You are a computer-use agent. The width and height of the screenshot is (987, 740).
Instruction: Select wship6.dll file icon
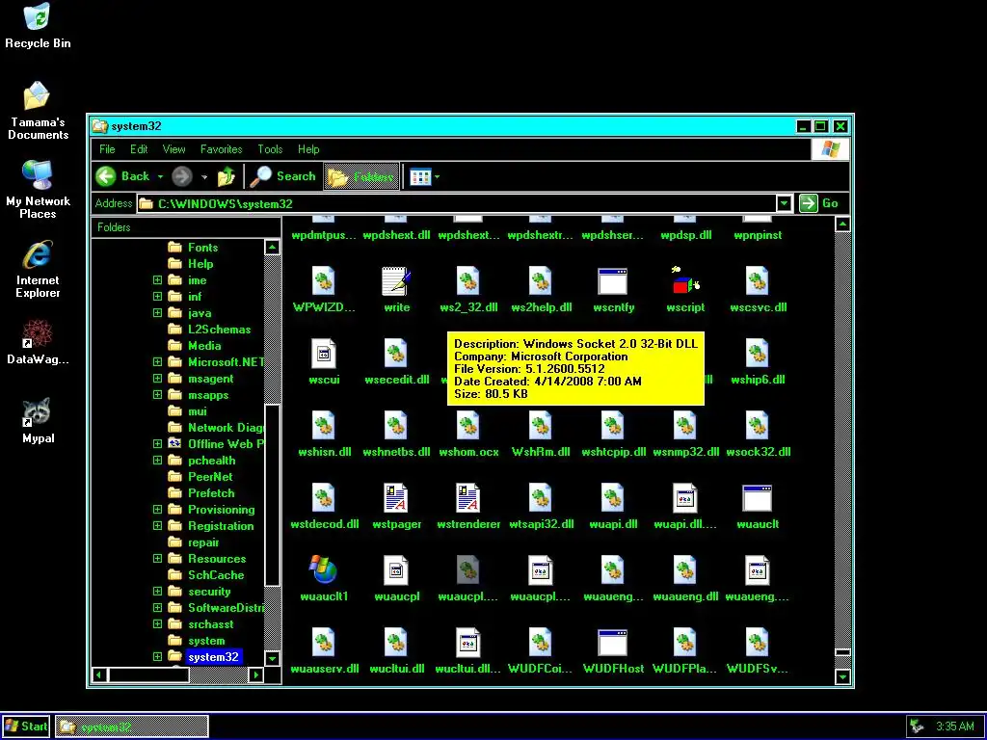coord(758,354)
